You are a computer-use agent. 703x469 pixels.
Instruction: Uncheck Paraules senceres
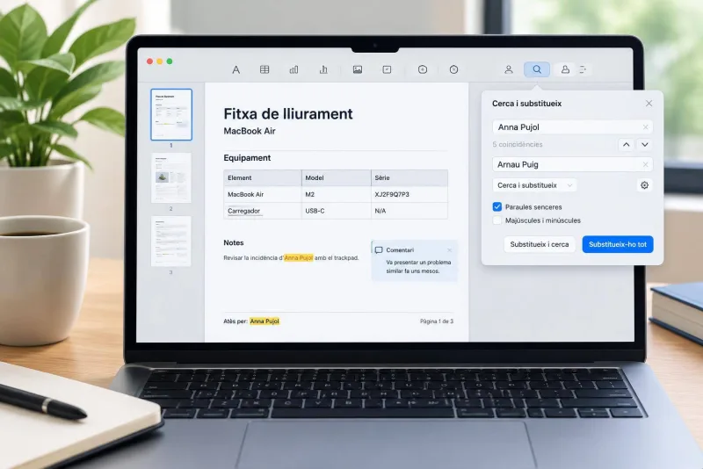click(496, 207)
